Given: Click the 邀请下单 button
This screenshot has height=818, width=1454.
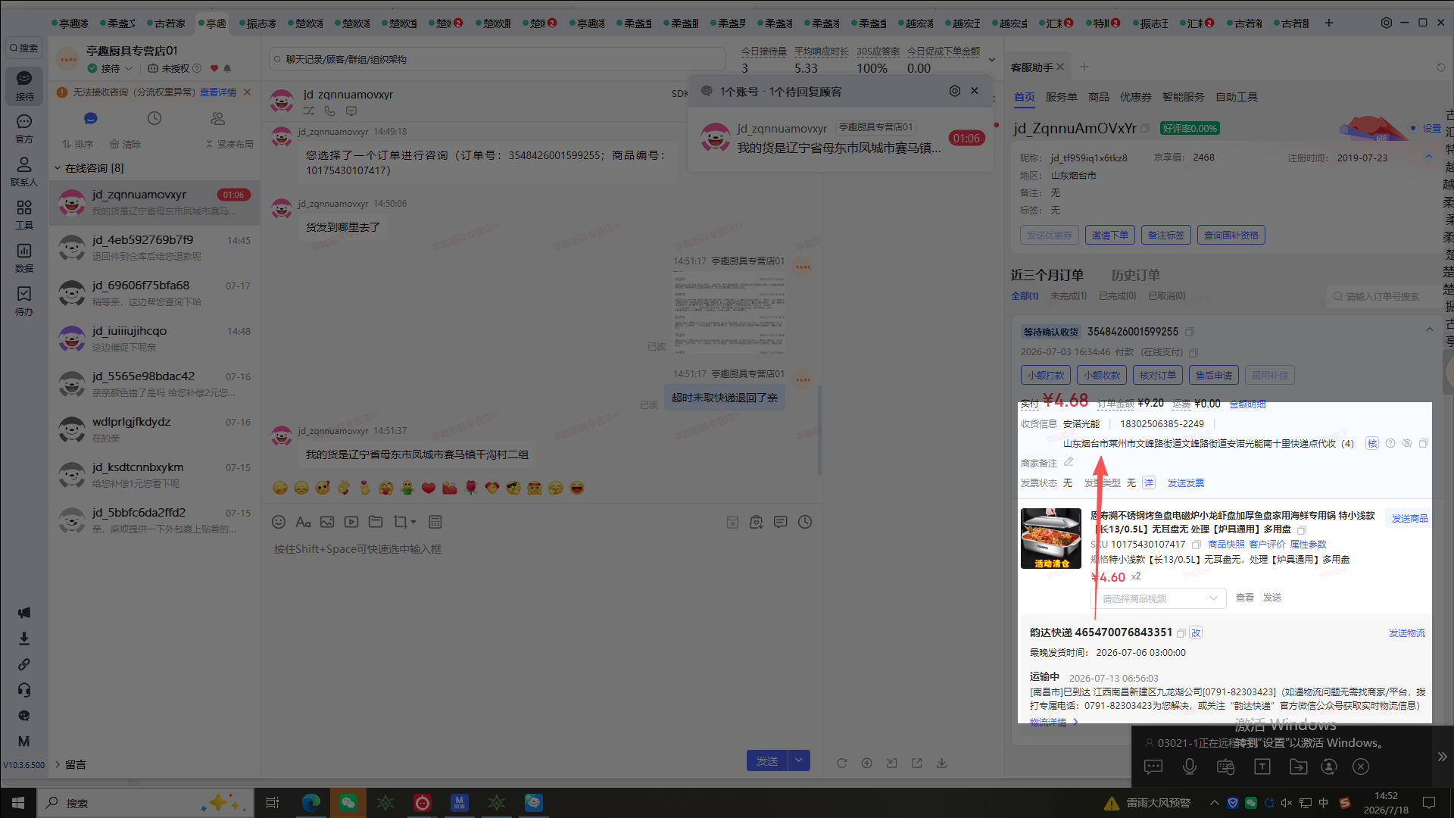Looking at the screenshot, I should (1110, 235).
